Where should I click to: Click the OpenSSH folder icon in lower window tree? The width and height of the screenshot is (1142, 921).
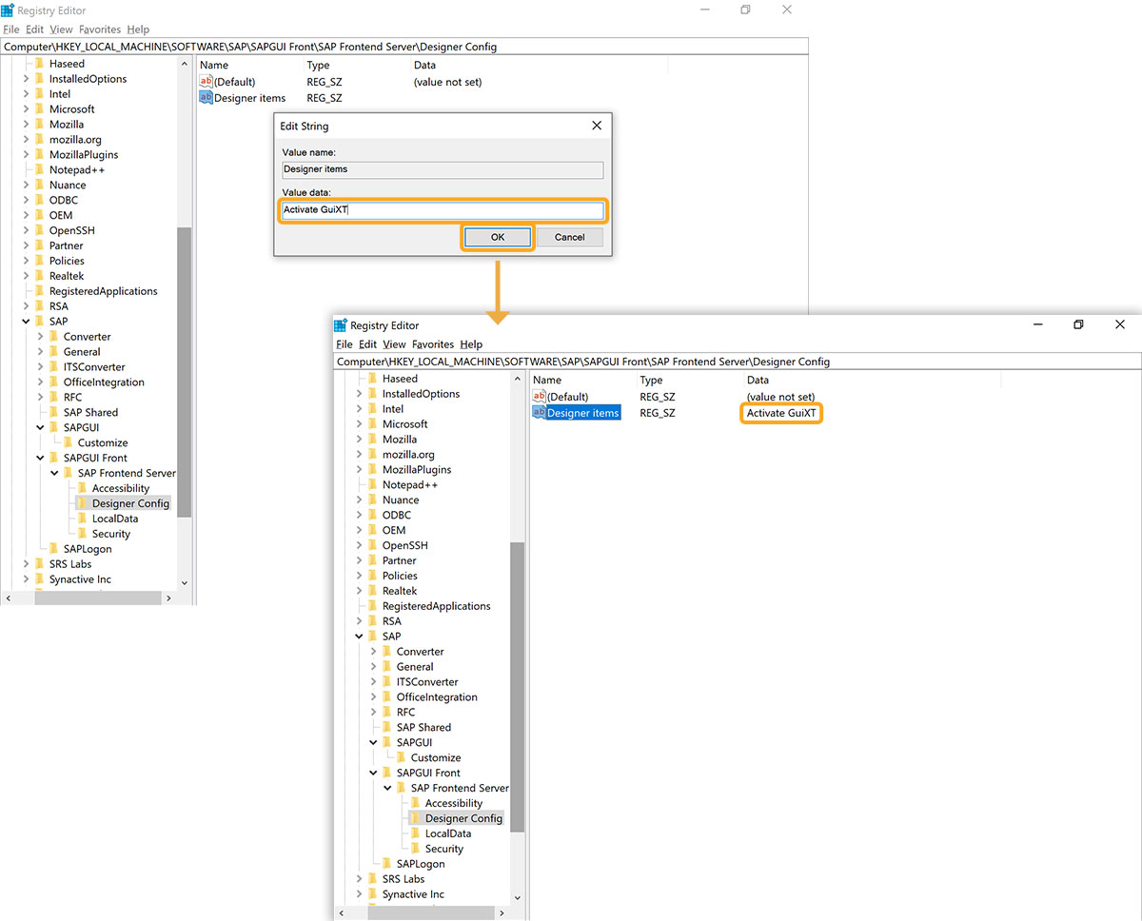(372, 545)
